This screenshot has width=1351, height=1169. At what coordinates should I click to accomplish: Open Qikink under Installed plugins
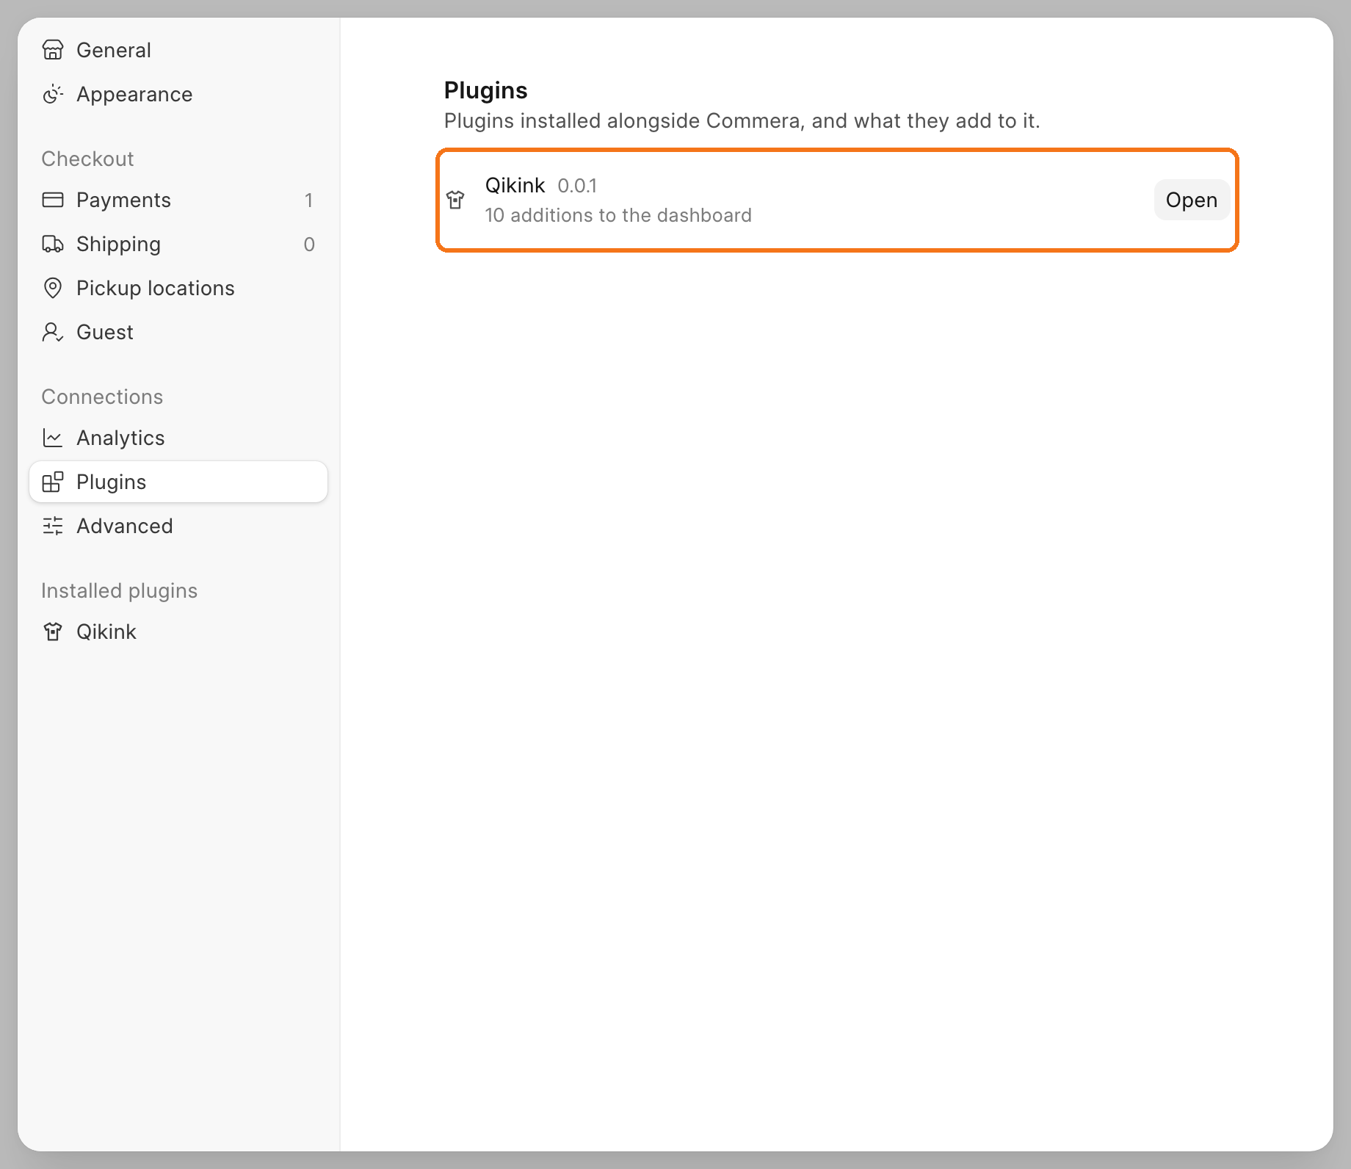(x=178, y=631)
